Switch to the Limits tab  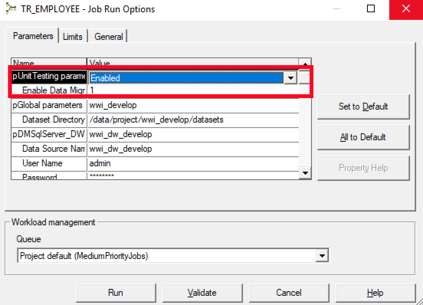(x=73, y=36)
